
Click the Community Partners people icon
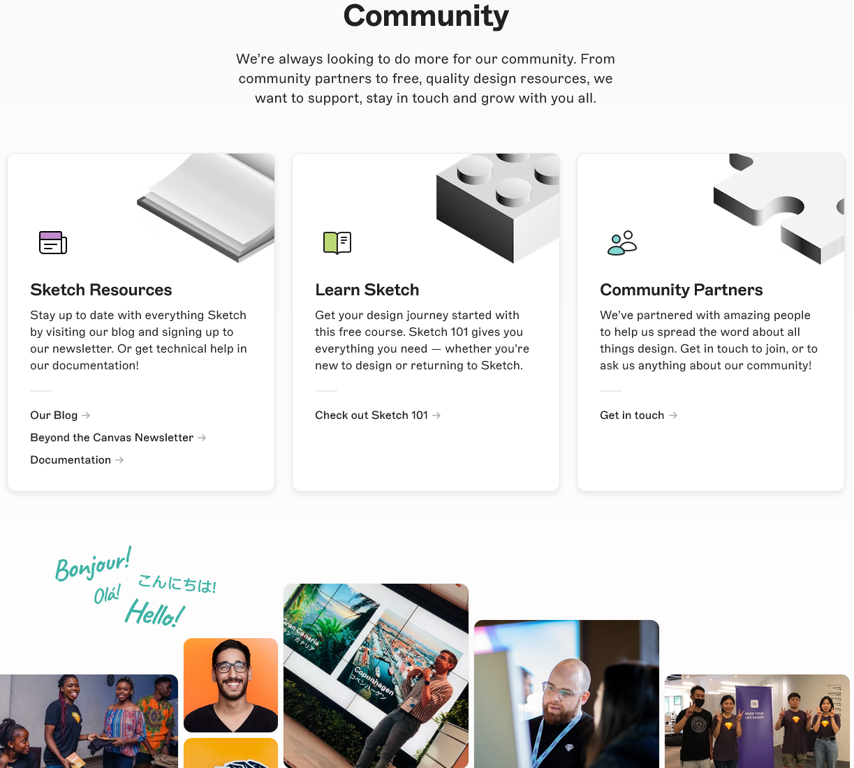pyautogui.click(x=622, y=243)
